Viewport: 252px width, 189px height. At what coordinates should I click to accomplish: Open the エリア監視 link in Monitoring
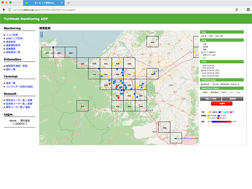coord(12,35)
